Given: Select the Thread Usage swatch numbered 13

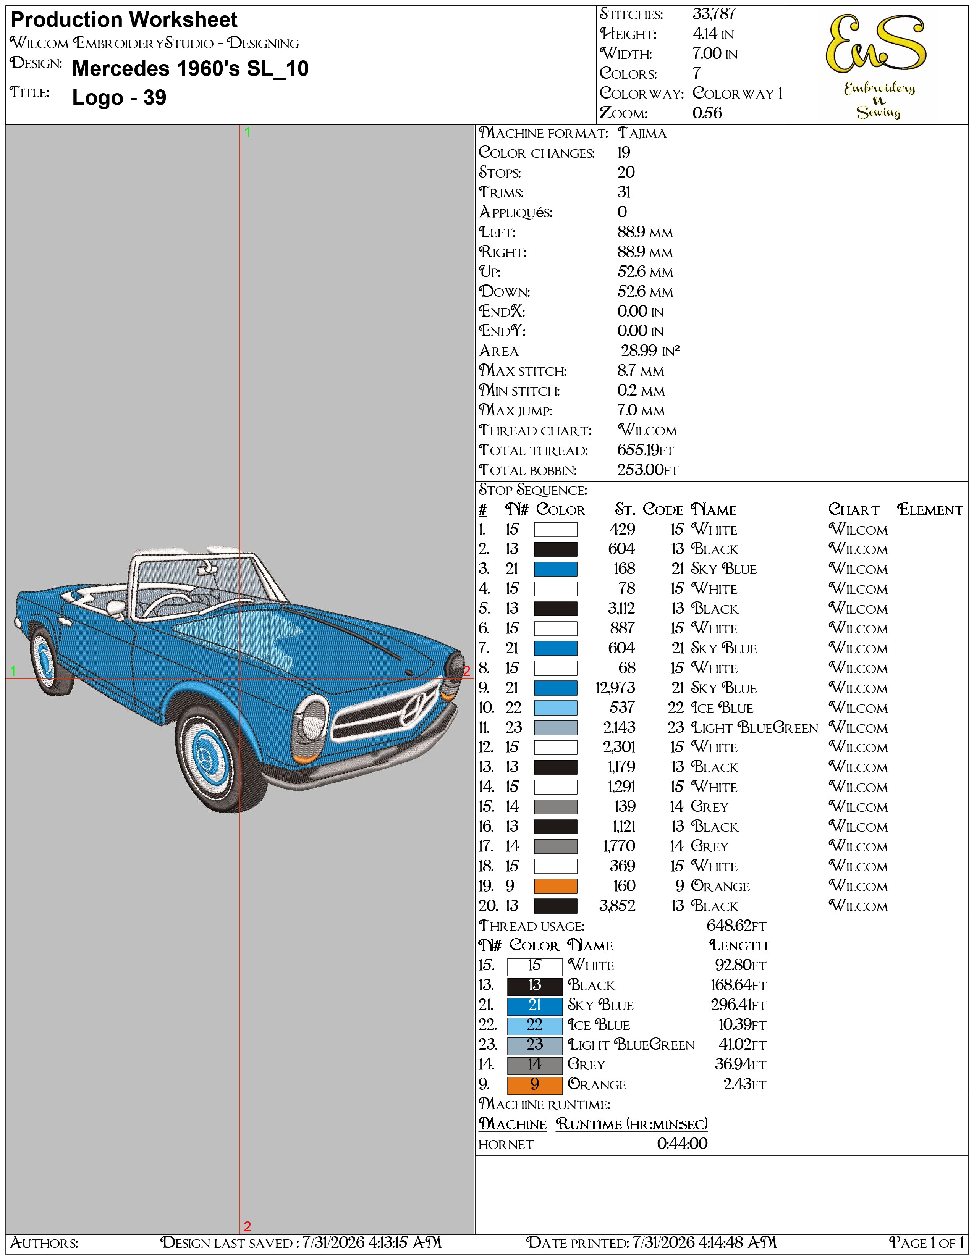Looking at the screenshot, I should (x=535, y=986).
